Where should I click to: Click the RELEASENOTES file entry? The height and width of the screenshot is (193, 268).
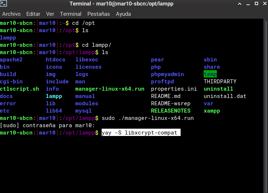(170, 111)
